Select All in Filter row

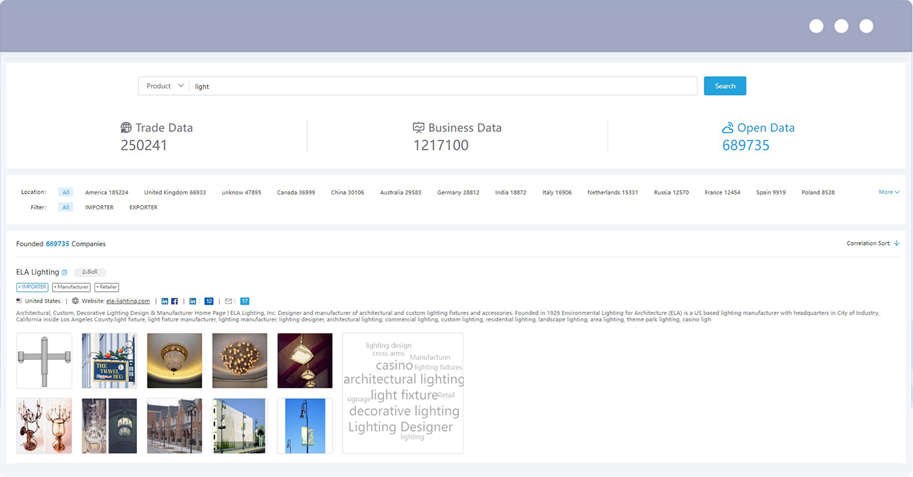click(66, 207)
